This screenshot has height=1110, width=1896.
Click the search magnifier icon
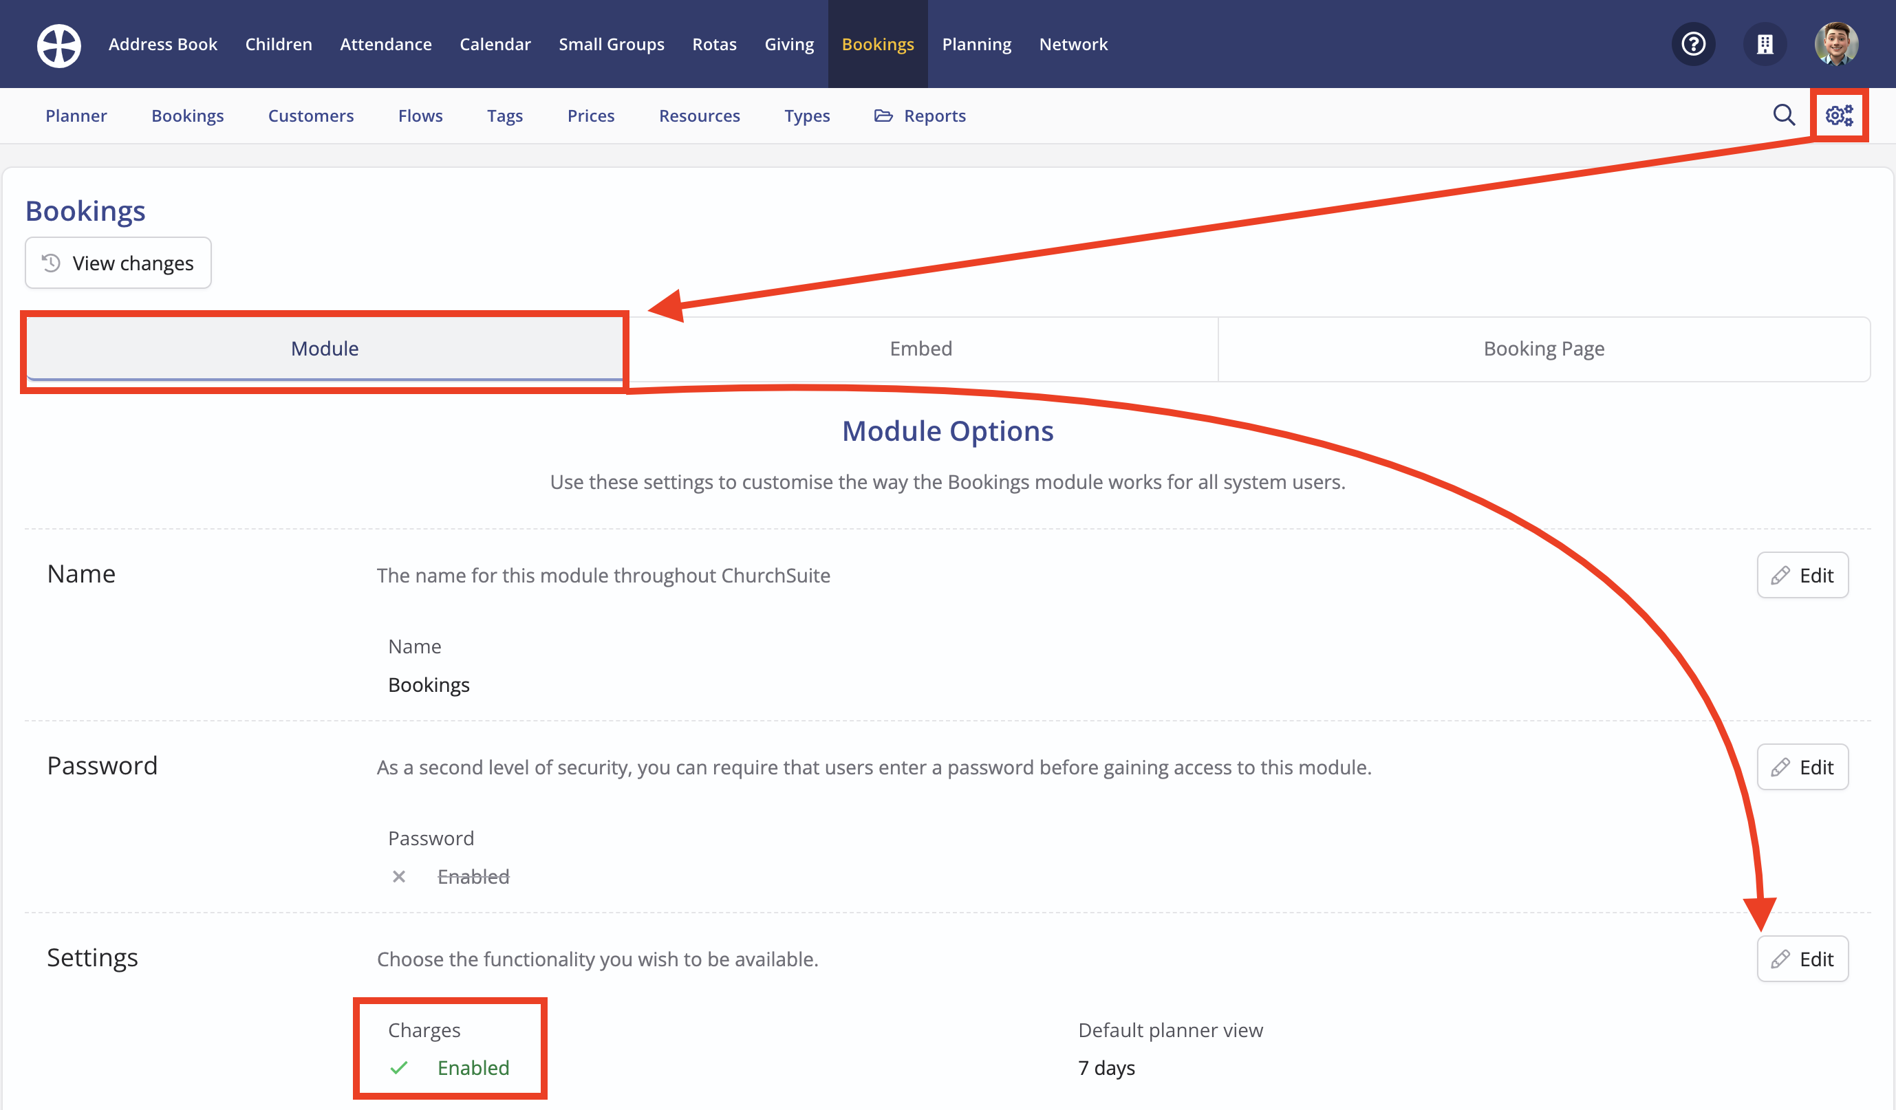pos(1784,115)
